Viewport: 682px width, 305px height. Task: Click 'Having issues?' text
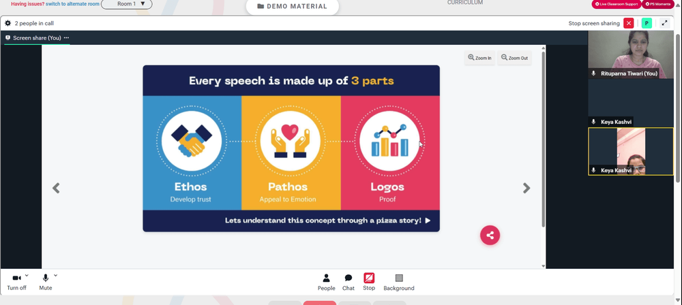coord(27,4)
